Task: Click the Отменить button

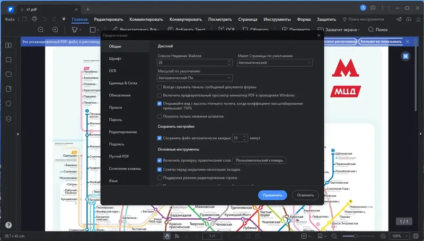Action: coord(305,195)
